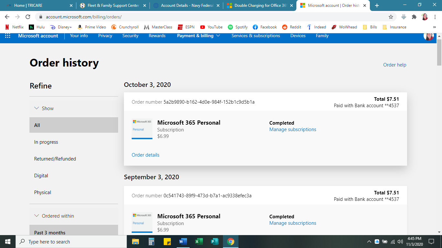Go to the Devices page
Viewport: 442px width, 248px height.
[x=298, y=36]
